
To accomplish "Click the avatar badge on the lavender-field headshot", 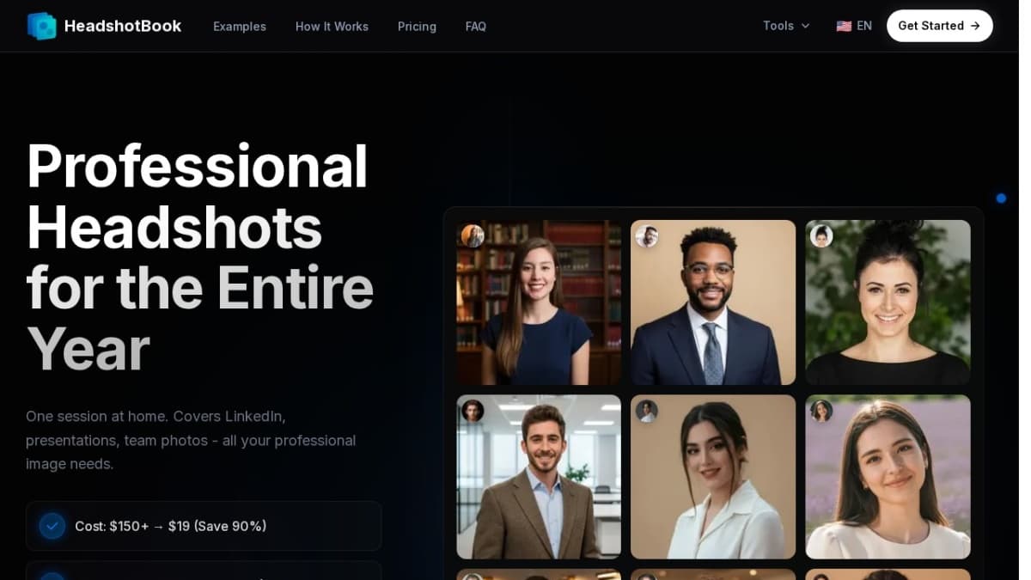I will point(822,411).
